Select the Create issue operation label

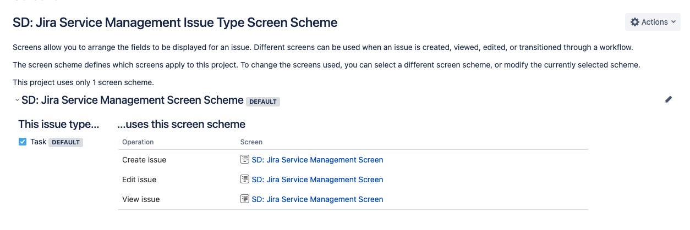pos(144,160)
